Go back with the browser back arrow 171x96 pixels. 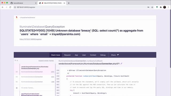3,7
